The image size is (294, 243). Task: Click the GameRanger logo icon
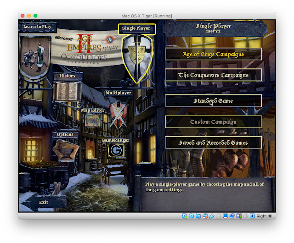tap(116, 150)
